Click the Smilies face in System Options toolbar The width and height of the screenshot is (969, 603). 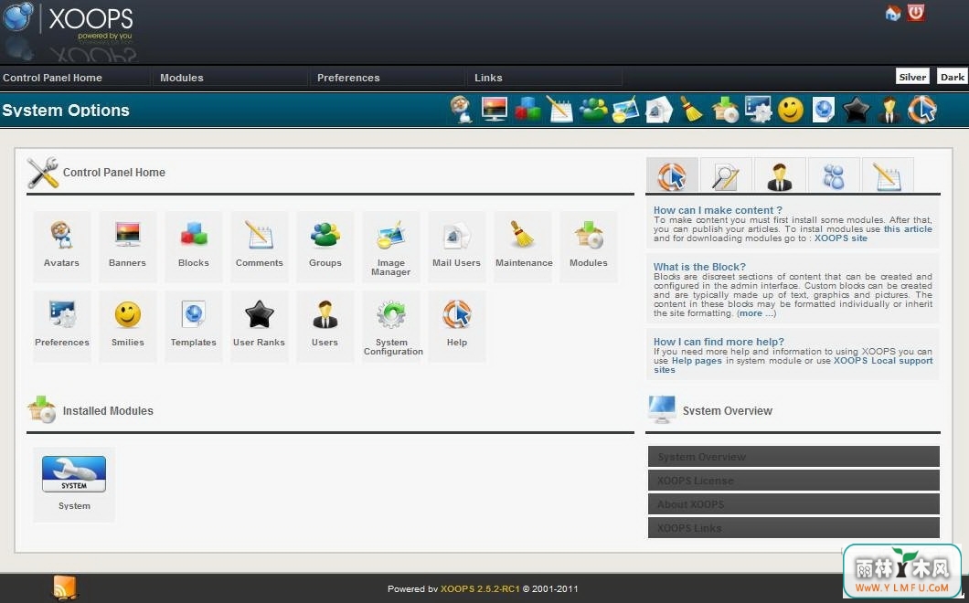pyautogui.click(x=791, y=110)
